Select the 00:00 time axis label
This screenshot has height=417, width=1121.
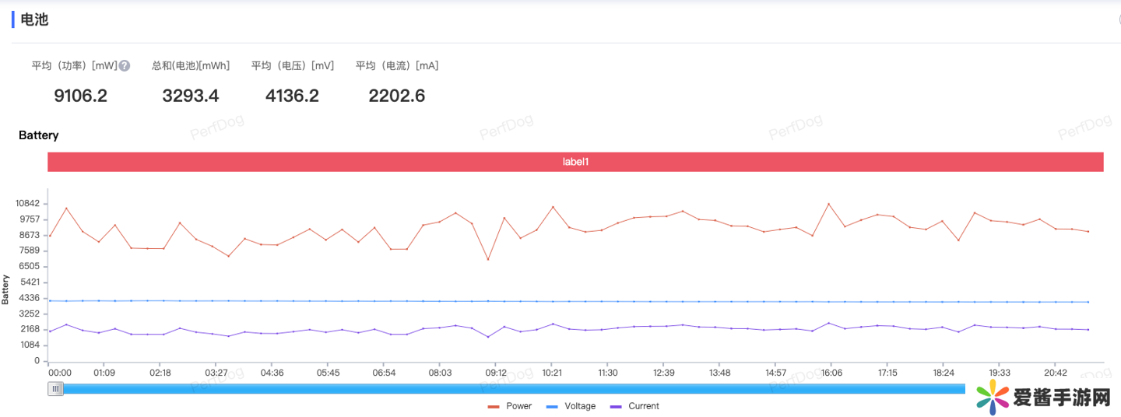coord(60,373)
